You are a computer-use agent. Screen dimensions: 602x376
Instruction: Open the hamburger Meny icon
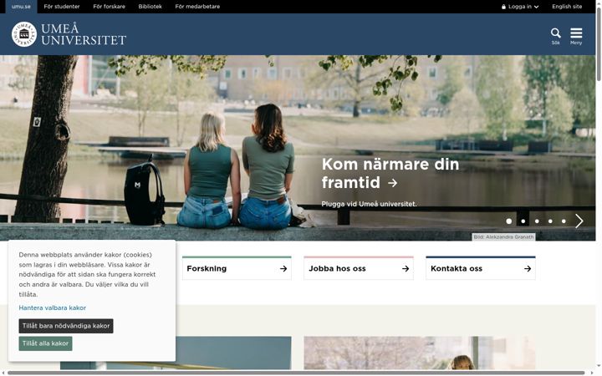tap(576, 33)
